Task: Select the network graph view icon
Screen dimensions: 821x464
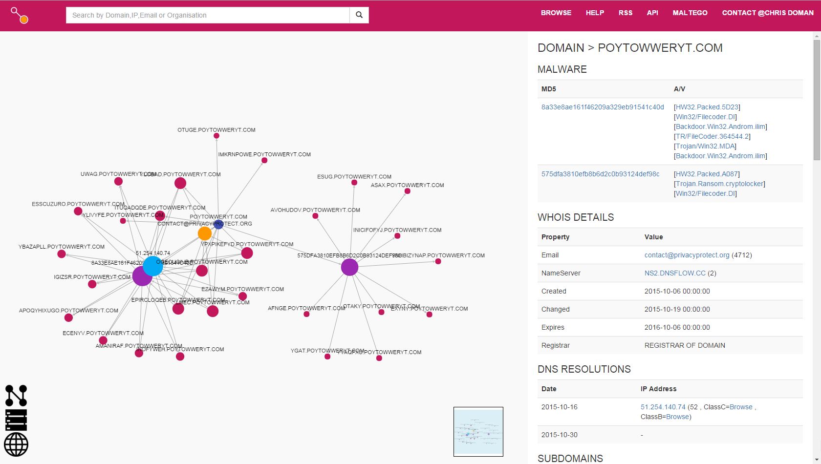Action: click(x=16, y=396)
